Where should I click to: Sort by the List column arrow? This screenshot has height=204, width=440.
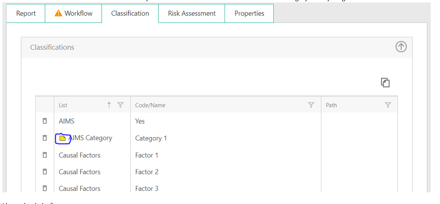[109, 105]
